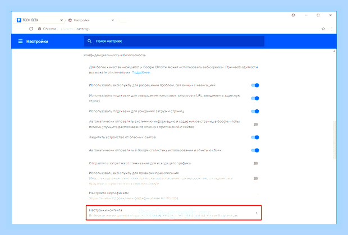Click the Chrome site info icon in address bar
This screenshot has width=348, height=235.
click(39, 29)
